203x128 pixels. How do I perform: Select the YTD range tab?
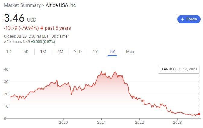click(78, 52)
